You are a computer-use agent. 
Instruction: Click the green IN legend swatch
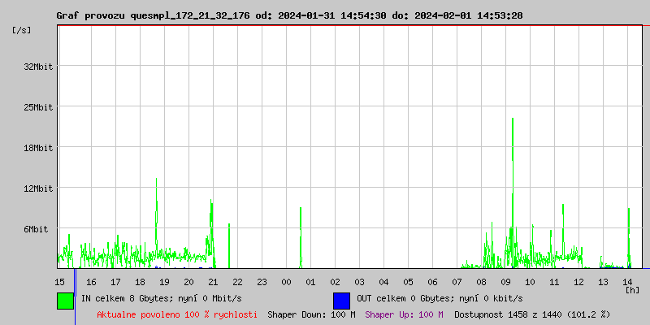(x=65, y=300)
